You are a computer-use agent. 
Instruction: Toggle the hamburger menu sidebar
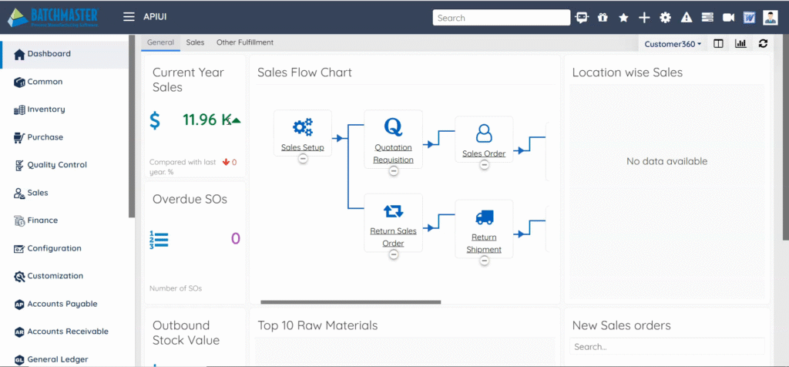129,17
